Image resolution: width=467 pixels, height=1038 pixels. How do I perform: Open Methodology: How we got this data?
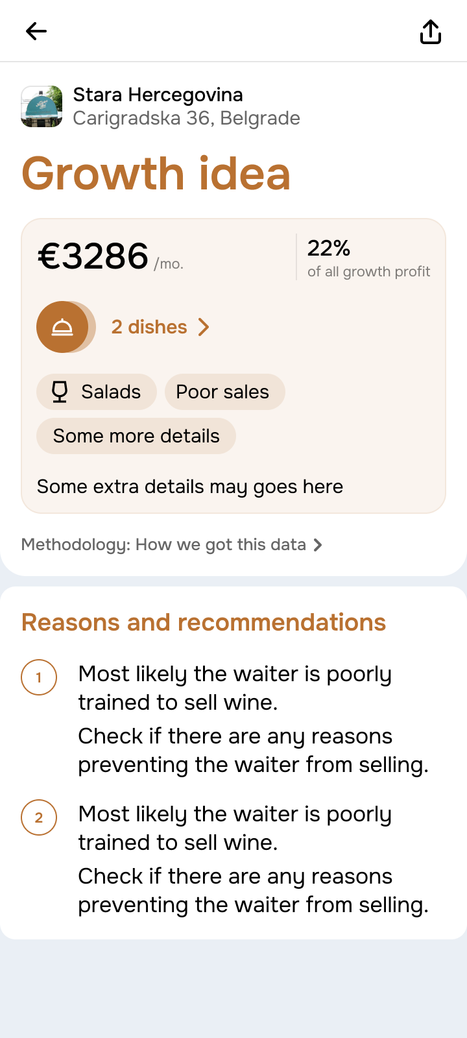[x=163, y=544]
